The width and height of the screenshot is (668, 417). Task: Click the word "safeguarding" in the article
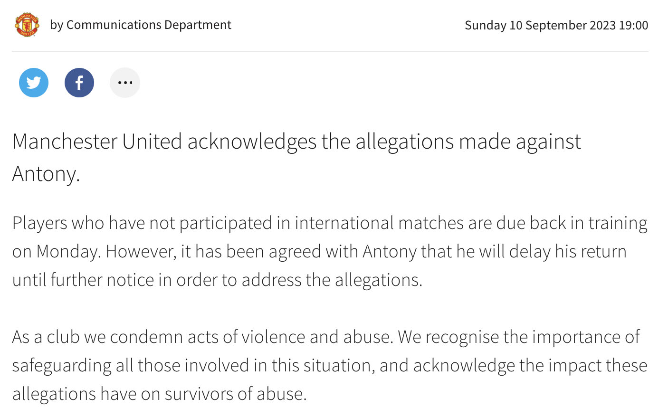tap(61, 365)
